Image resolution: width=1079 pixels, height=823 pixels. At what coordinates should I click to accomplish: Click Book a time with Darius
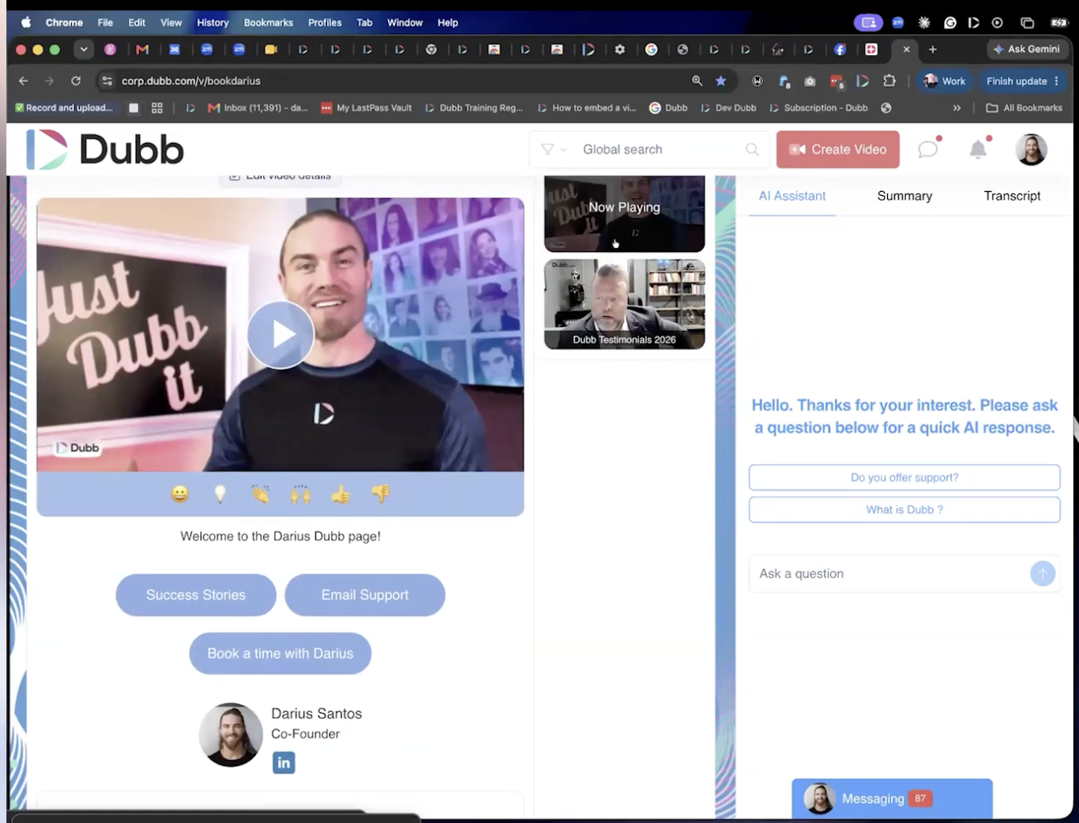(x=280, y=653)
